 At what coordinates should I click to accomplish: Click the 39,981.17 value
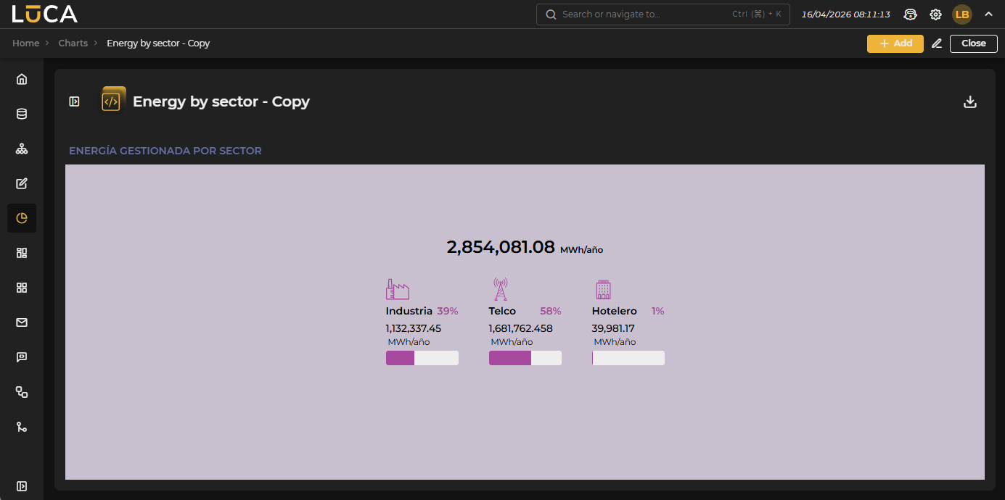[614, 328]
